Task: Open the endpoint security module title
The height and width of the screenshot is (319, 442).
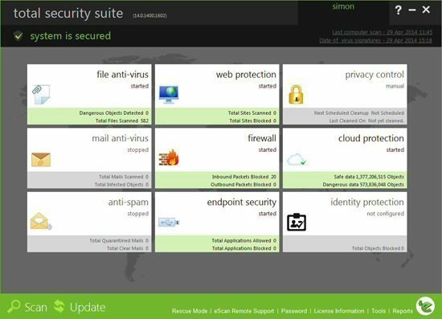Action: [242, 202]
